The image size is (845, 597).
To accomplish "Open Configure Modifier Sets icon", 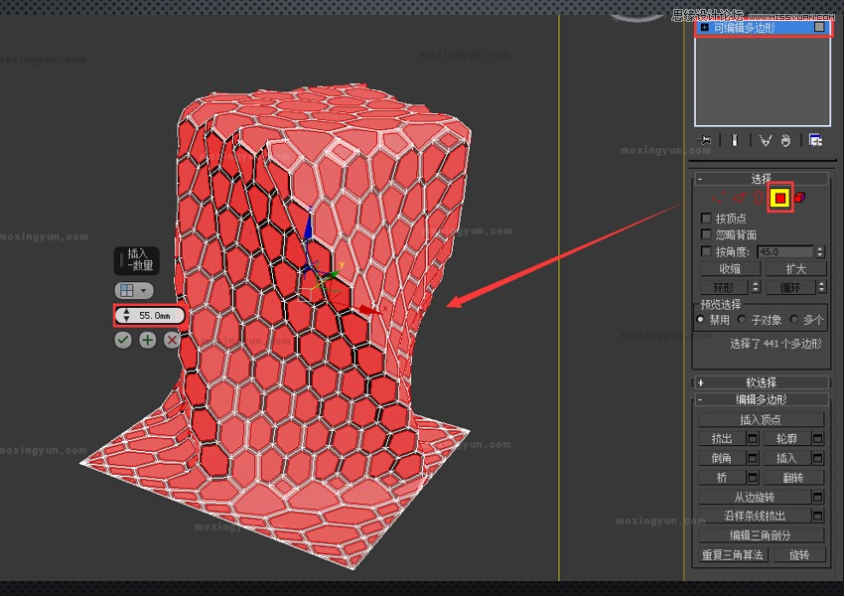I will click(815, 141).
